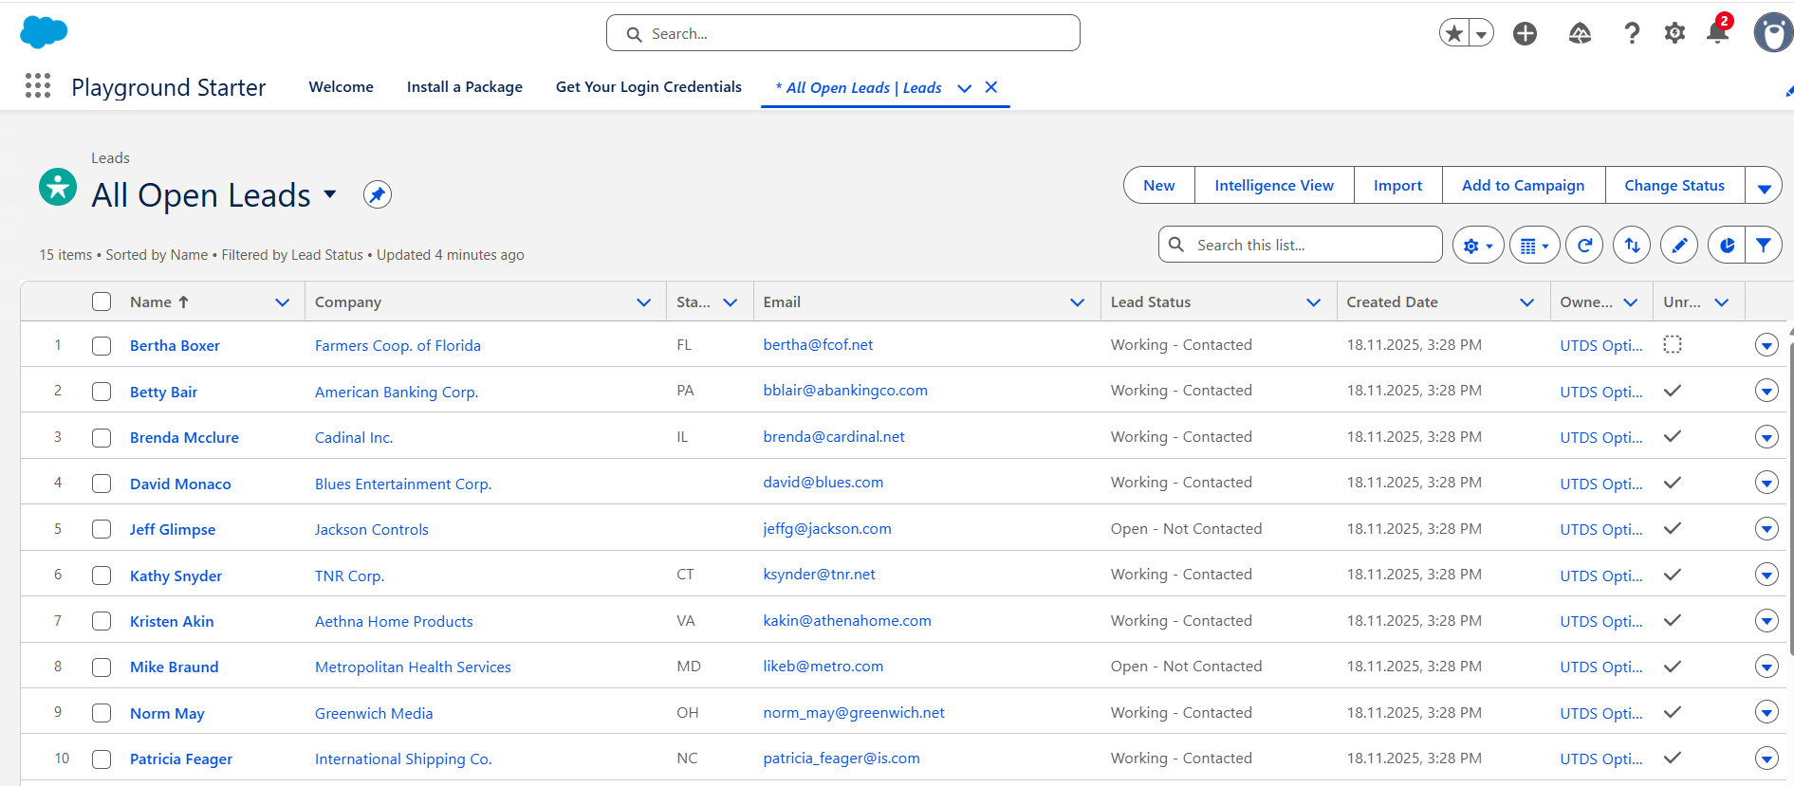Select the All Open Leads | Leads tab
1794x786 pixels.
(x=859, y=88)
